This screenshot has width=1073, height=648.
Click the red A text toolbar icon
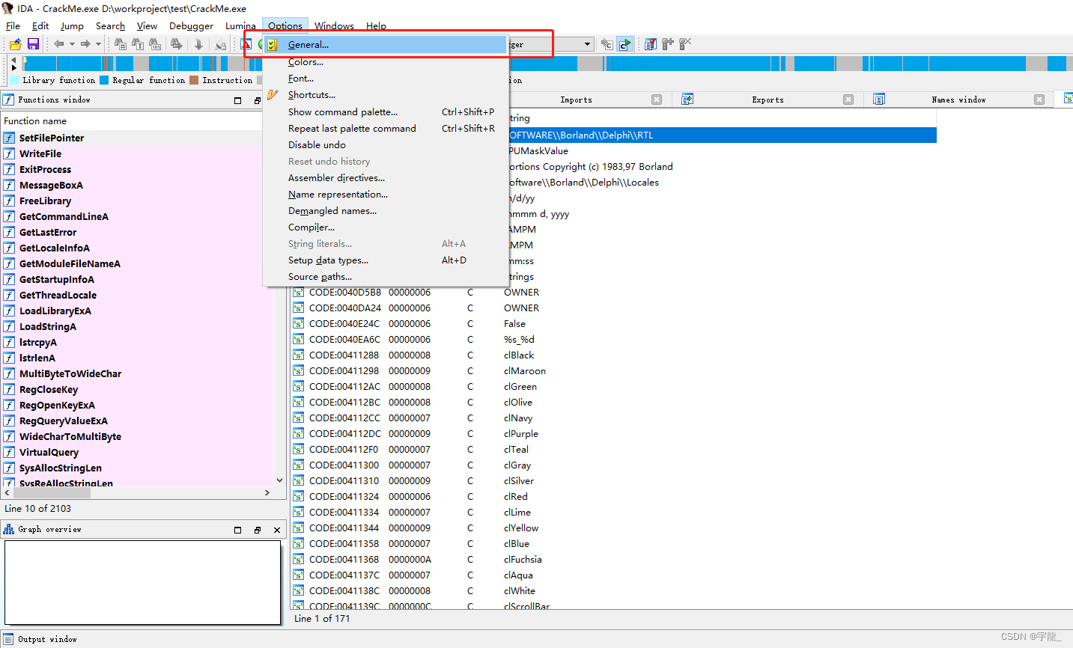click(x=246, y=44)
